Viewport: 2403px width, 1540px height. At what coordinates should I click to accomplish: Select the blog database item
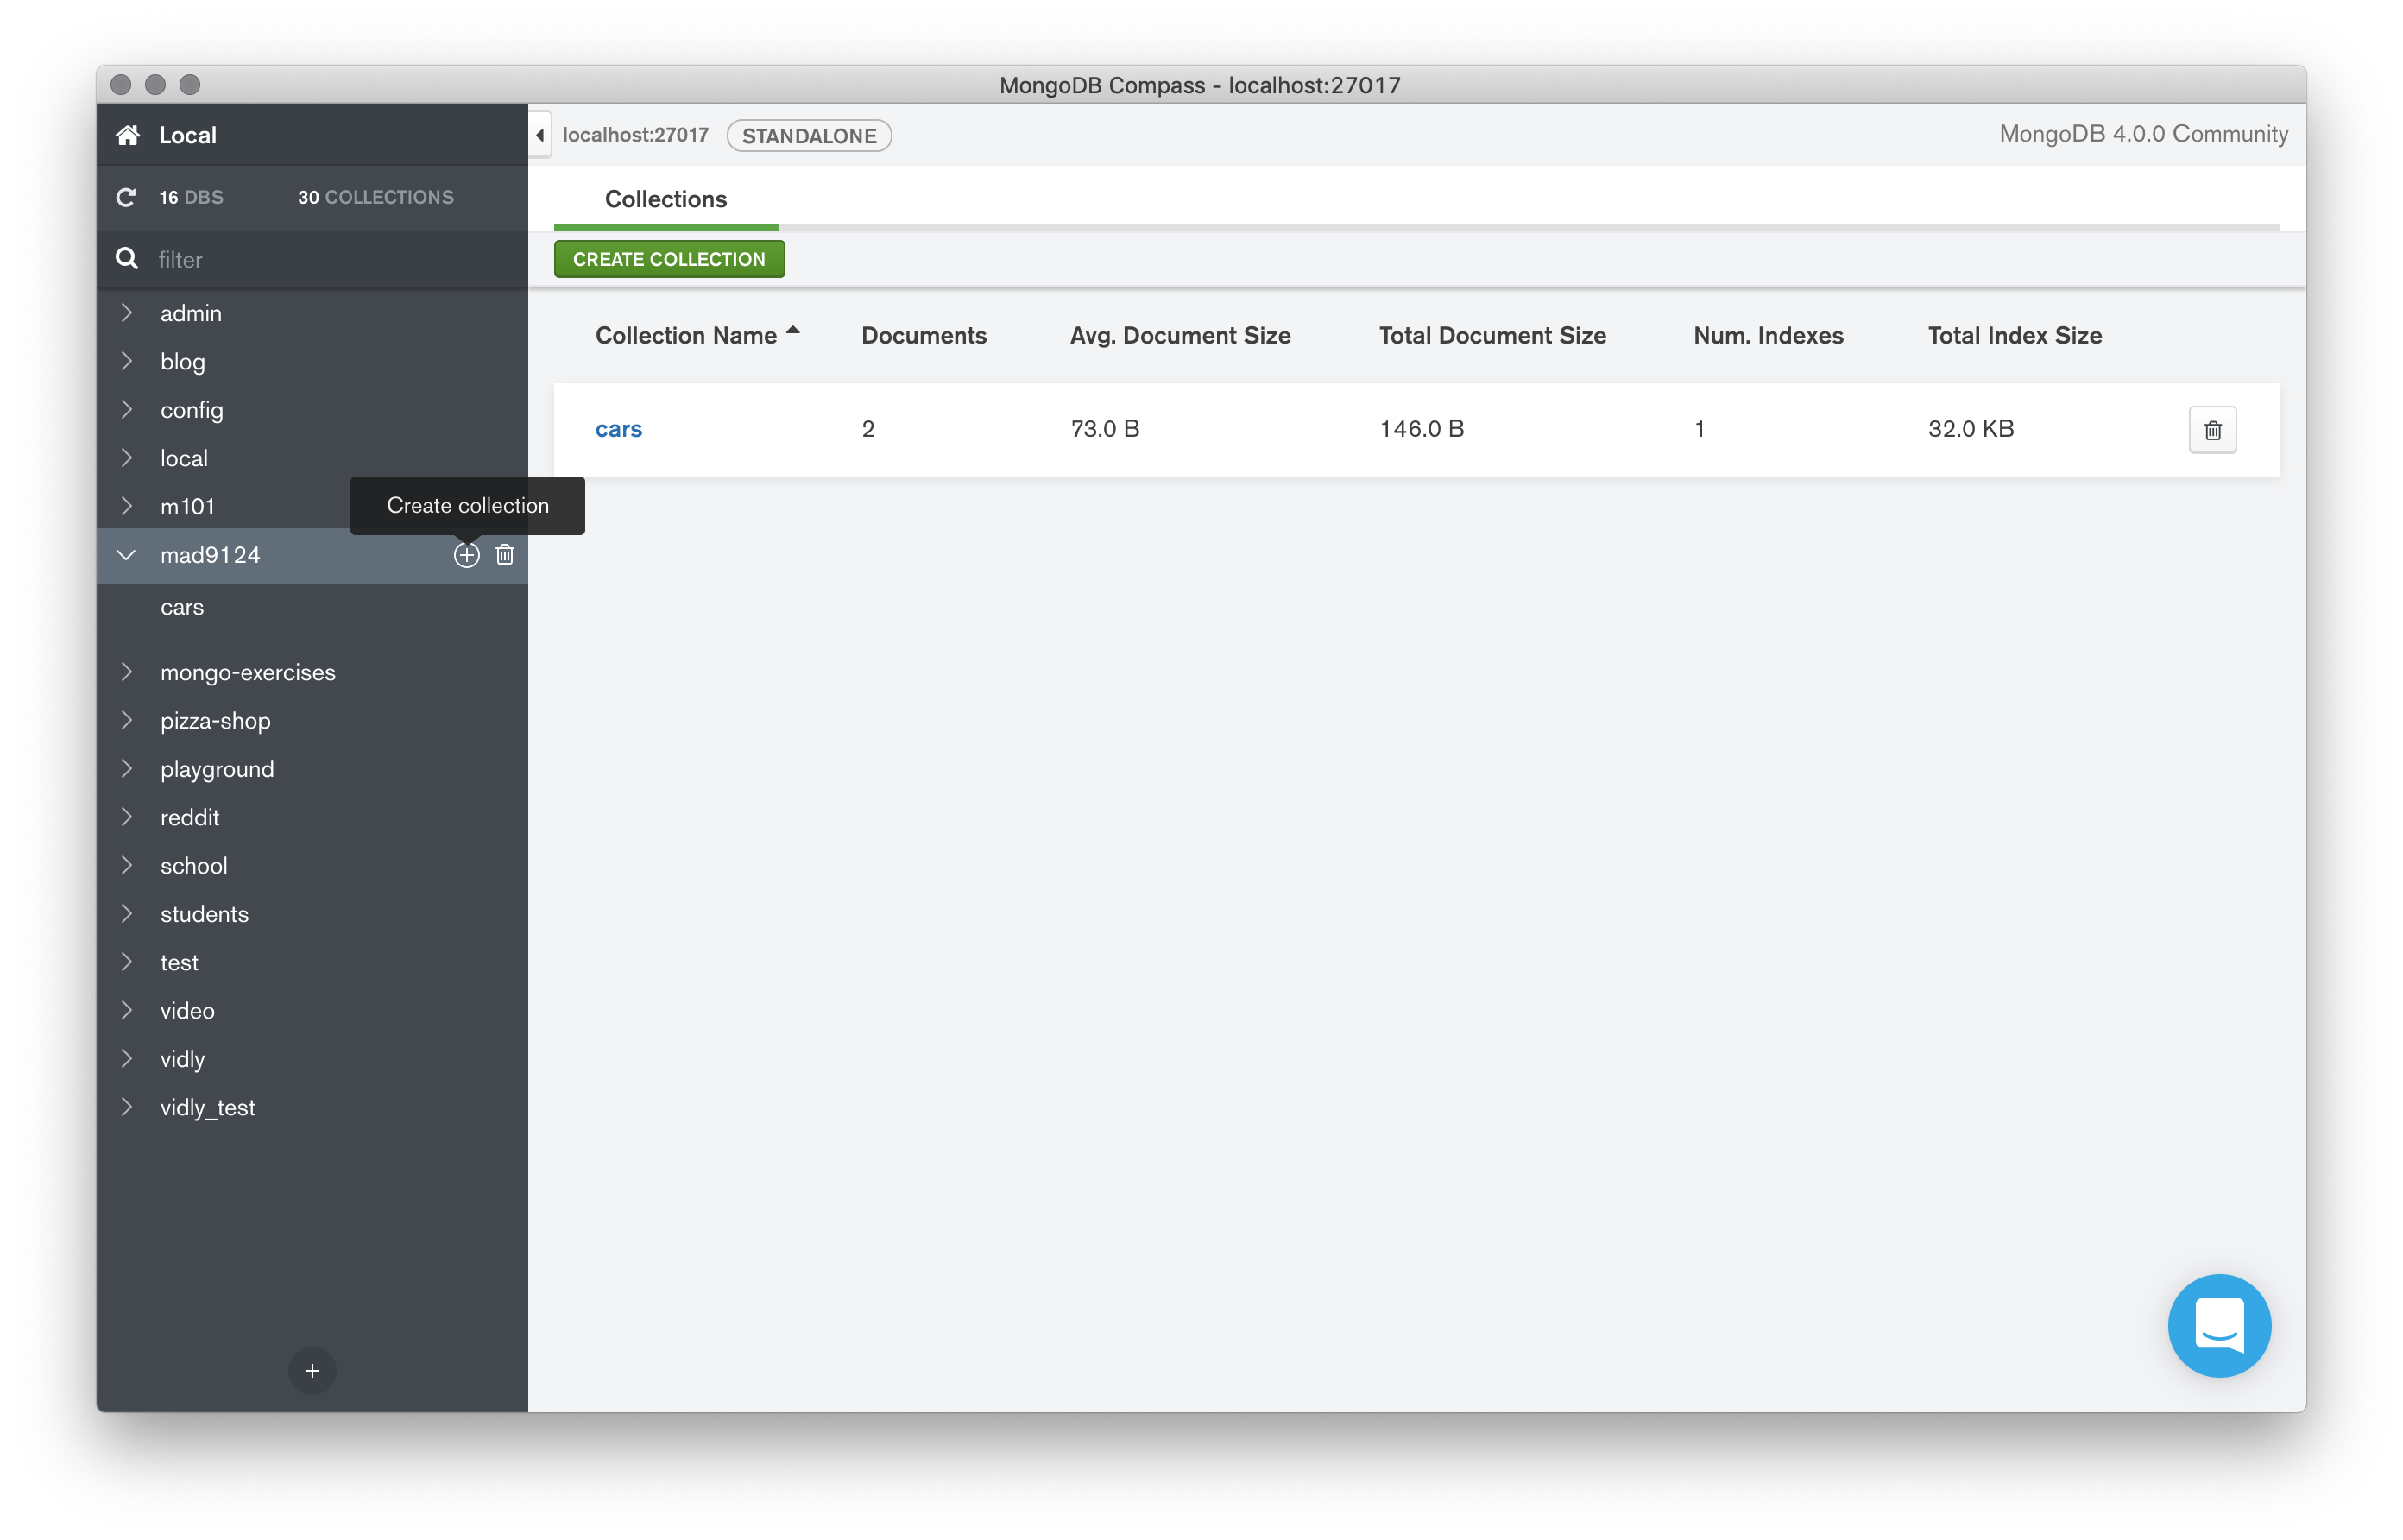(180, 359)
